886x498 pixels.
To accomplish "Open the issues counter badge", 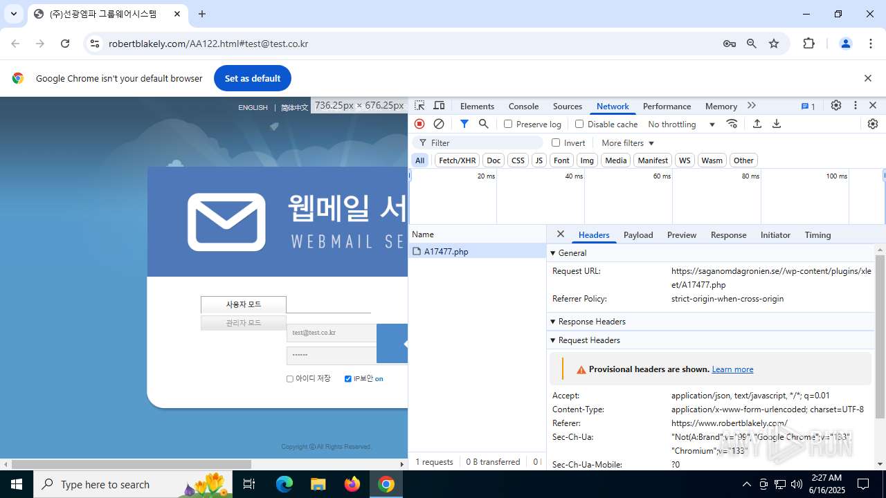I will click(x=808, y=107).
